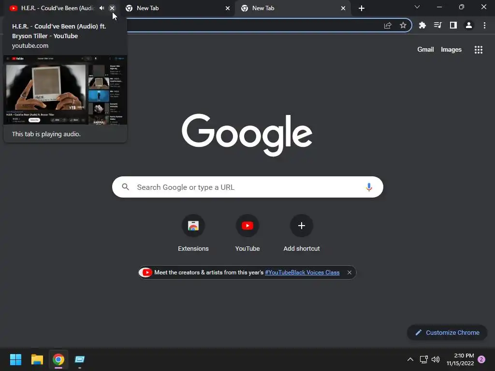The image size is (495, 371).
Task: Close the H.E.R. Could've Been YouTube tab
Action: point(112,8)
